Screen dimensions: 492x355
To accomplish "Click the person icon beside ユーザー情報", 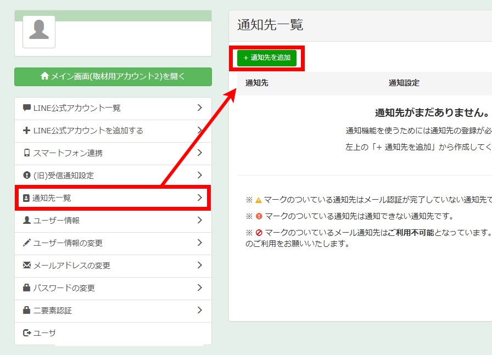I will tap(27, 221).
